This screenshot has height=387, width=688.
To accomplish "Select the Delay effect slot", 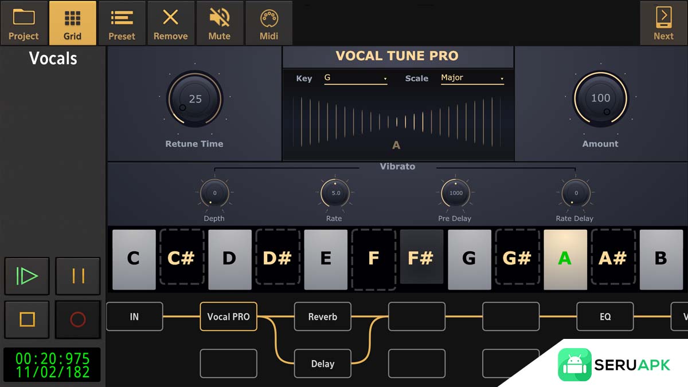I will [x=323, y=364].
